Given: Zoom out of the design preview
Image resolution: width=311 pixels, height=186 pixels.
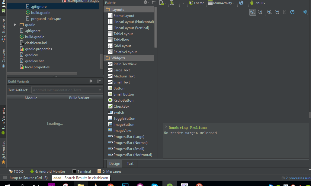Looking at the screenshot, I should (x=277, y=12).
